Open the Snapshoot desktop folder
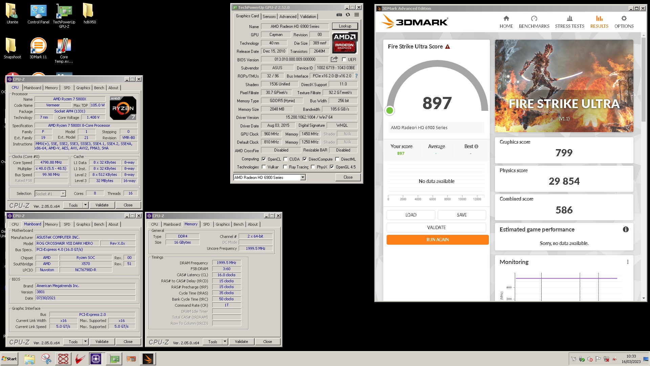This screenshot has width=650, height=366. coord(12,48)
